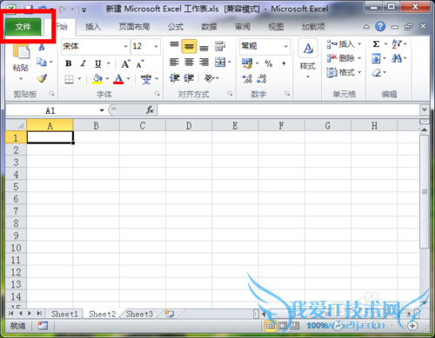
Task: Click the cut scissors icon
Action: pyautogui.click(x=42, y=47)
